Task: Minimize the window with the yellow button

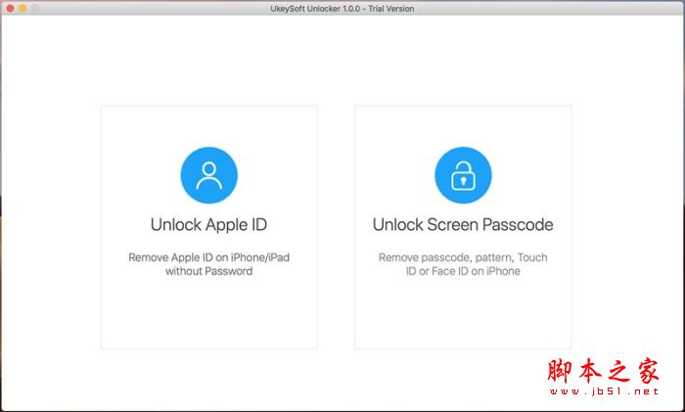Action: point(23,8)
